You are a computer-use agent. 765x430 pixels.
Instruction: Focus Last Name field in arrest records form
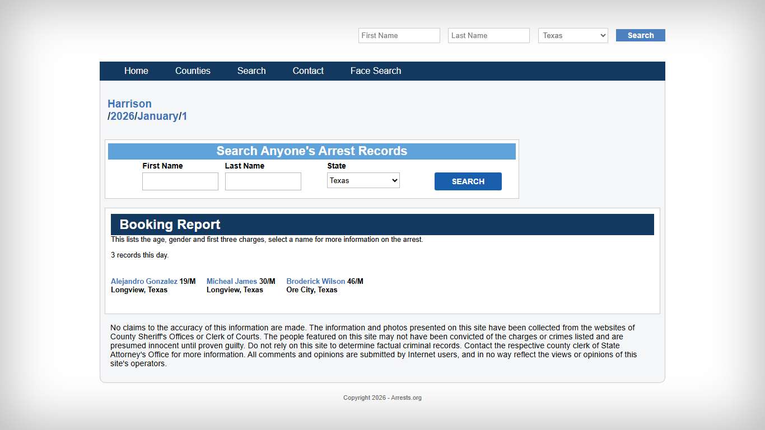tap(263, 181)
